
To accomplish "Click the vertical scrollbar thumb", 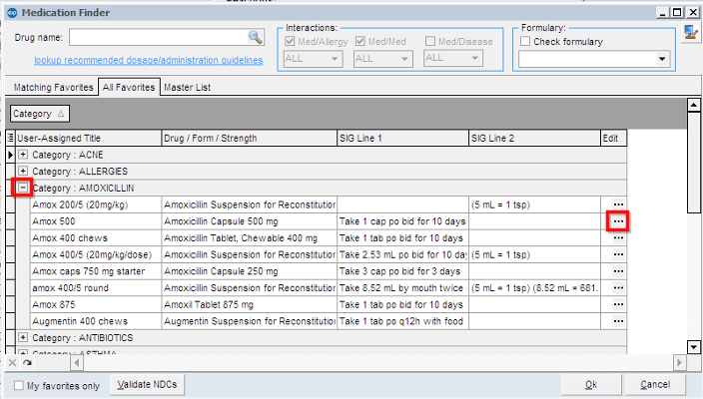I will pos(694,163).
